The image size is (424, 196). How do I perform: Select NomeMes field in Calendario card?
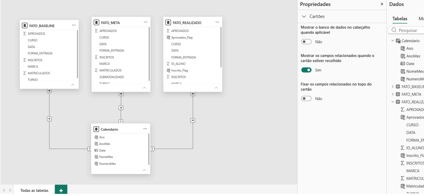pyautogui.click(x=106, y=157)
